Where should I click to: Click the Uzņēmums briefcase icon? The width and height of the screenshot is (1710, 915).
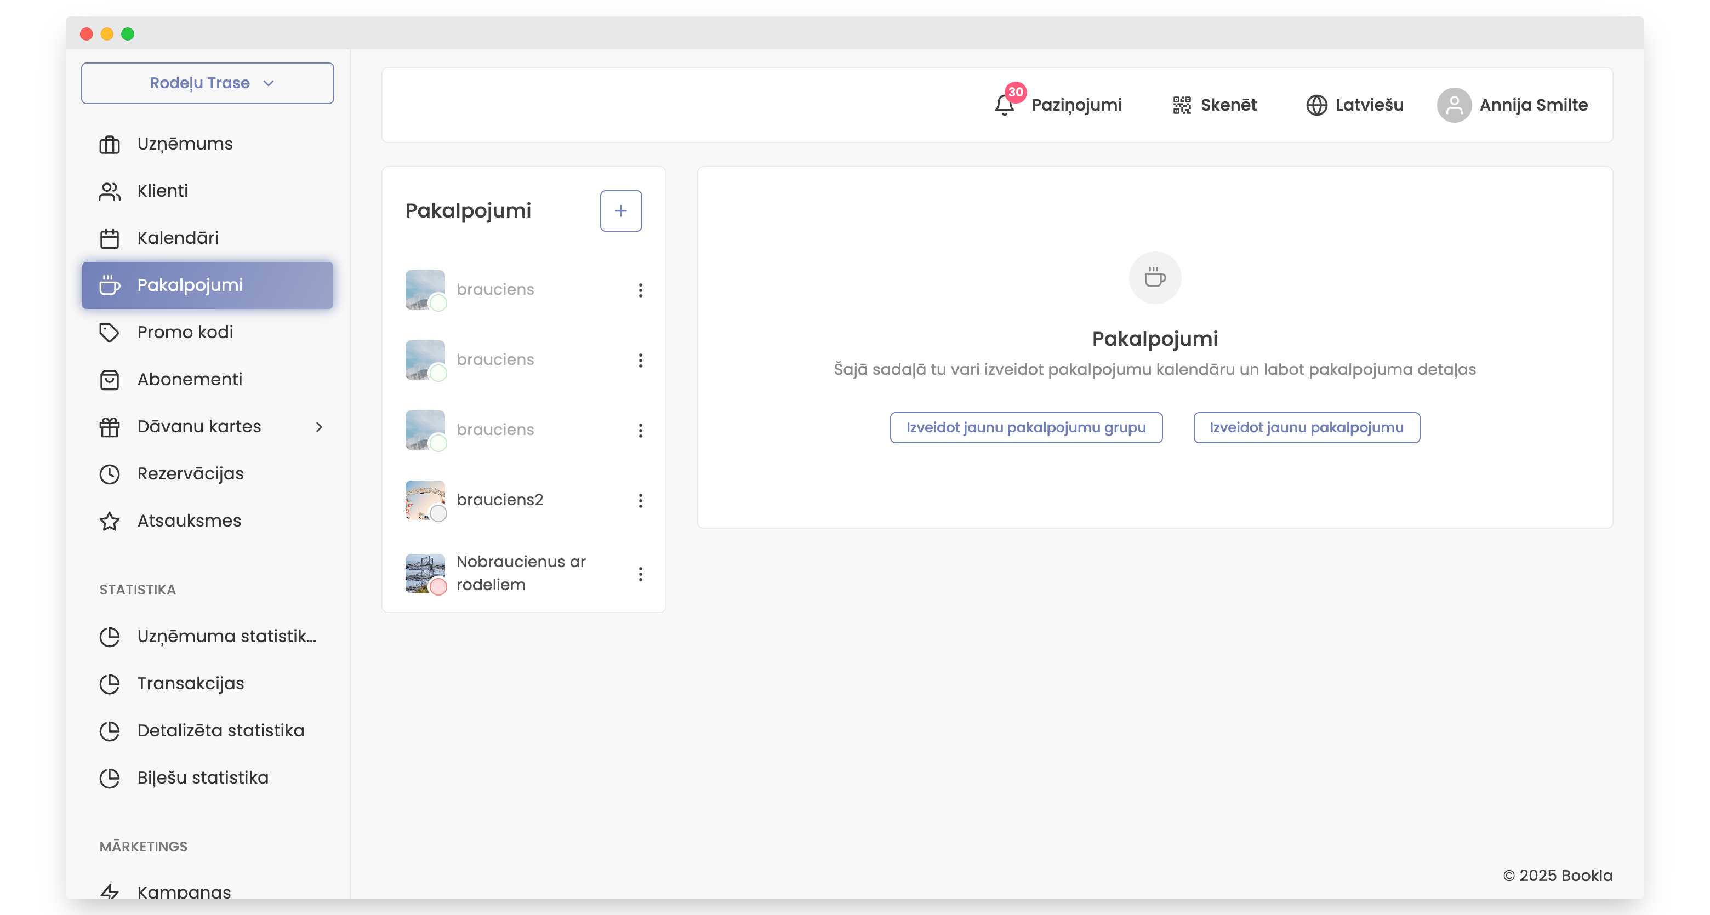click(x=110, y=144)
